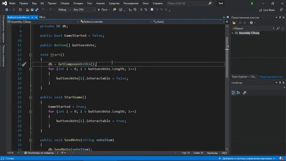286x161 pixels.
Task: Click the open file folder icon
Action: 27,10
